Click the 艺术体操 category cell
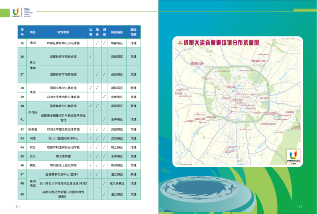This screenshot has width=317, height=214. 33,65
